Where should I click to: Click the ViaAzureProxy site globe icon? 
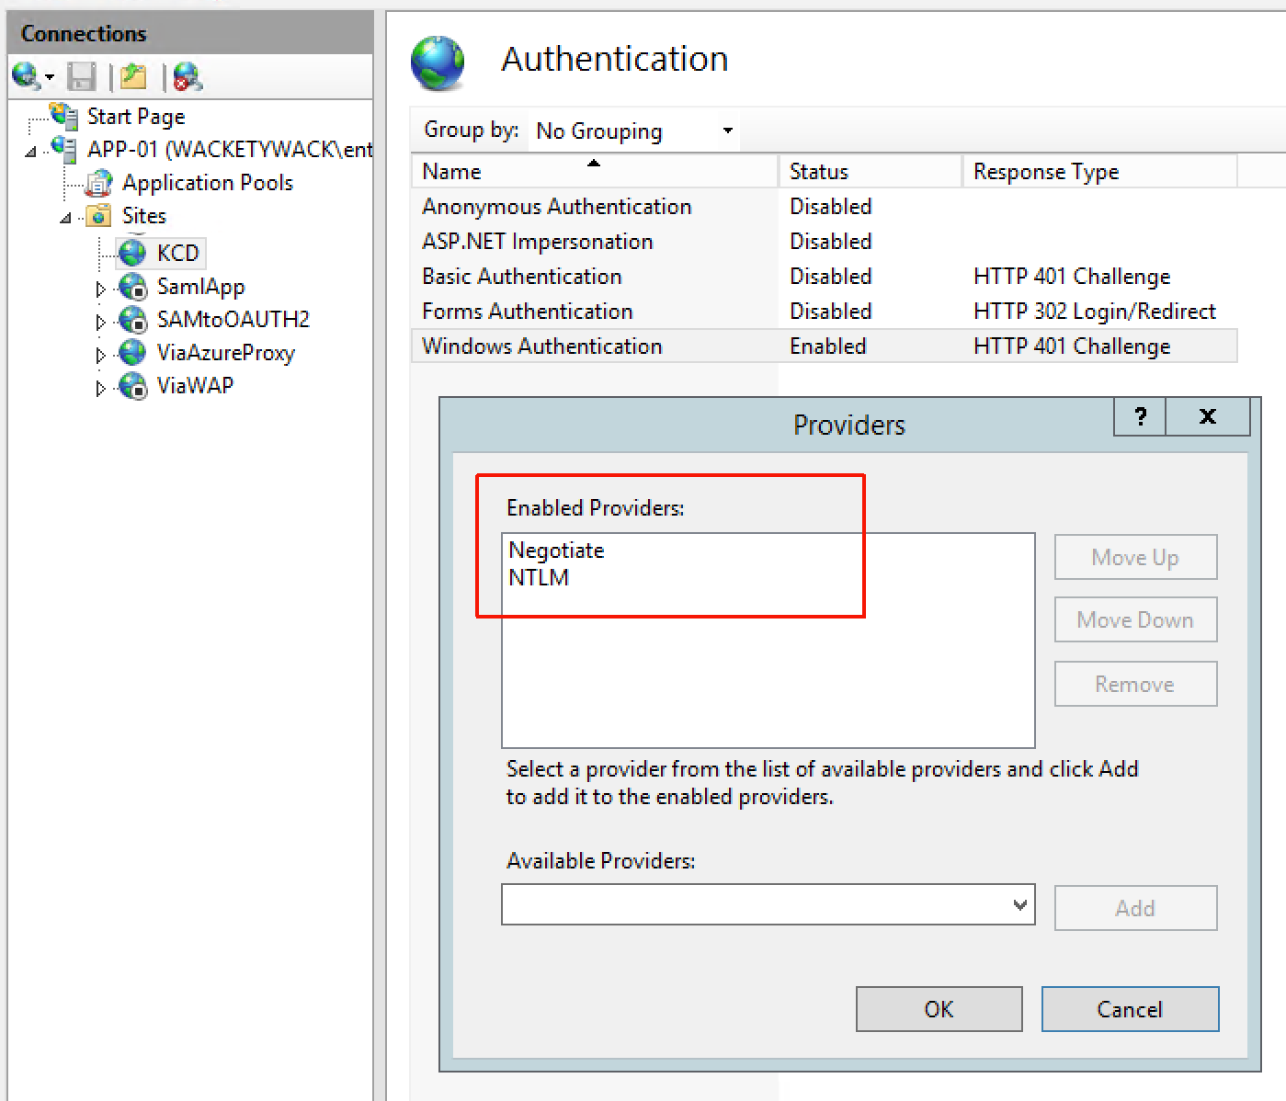click(x=133, y=353)
